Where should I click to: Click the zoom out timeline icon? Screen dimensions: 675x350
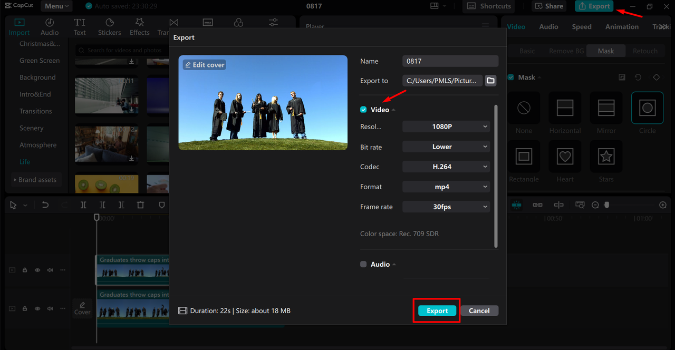(x=595, y=205)
